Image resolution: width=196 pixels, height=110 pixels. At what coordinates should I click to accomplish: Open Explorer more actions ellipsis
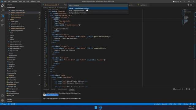[39, 5]
